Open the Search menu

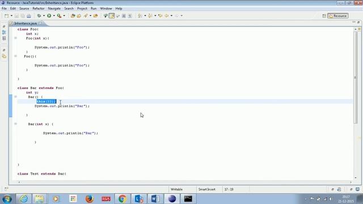coord(69,8)
